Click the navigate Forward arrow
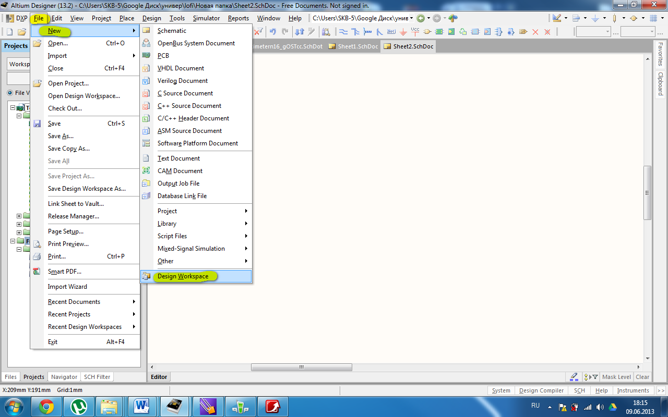Viewport: 668px width, 417px height. tap(437, 18)
